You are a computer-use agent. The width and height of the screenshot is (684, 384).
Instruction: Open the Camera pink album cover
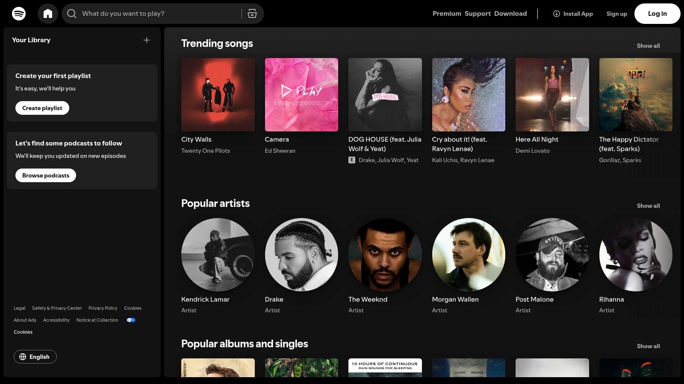pos(301,95)
